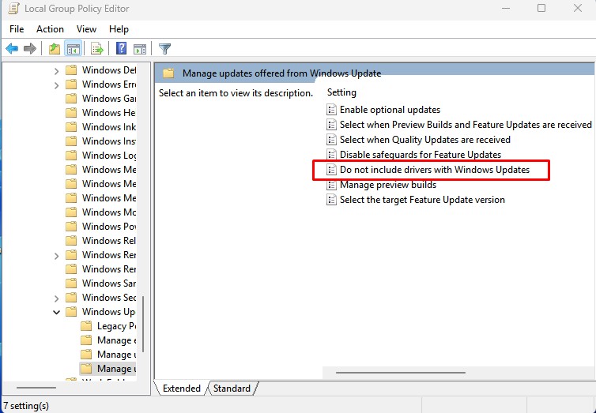The height and width of the screenshot is (413, 596).
Task: Click the Setting column header
Action: pos(341,92)
